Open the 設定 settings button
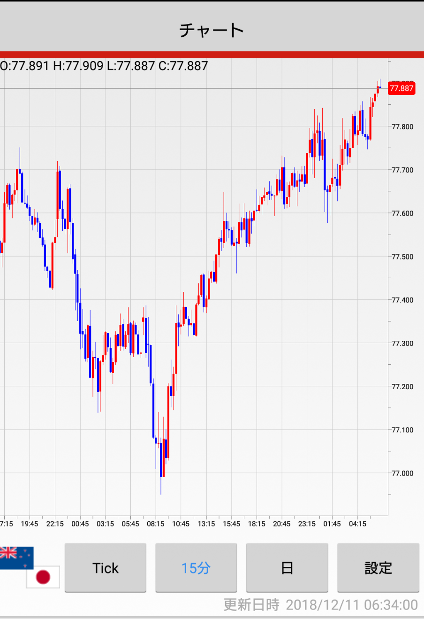 (378, 568)
